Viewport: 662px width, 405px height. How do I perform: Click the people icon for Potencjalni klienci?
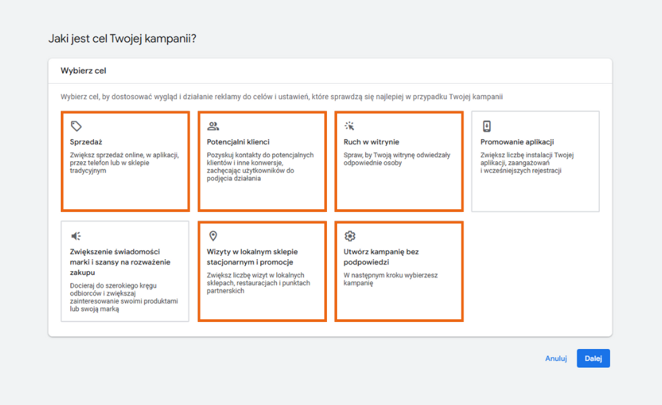(x=213, y=126)
